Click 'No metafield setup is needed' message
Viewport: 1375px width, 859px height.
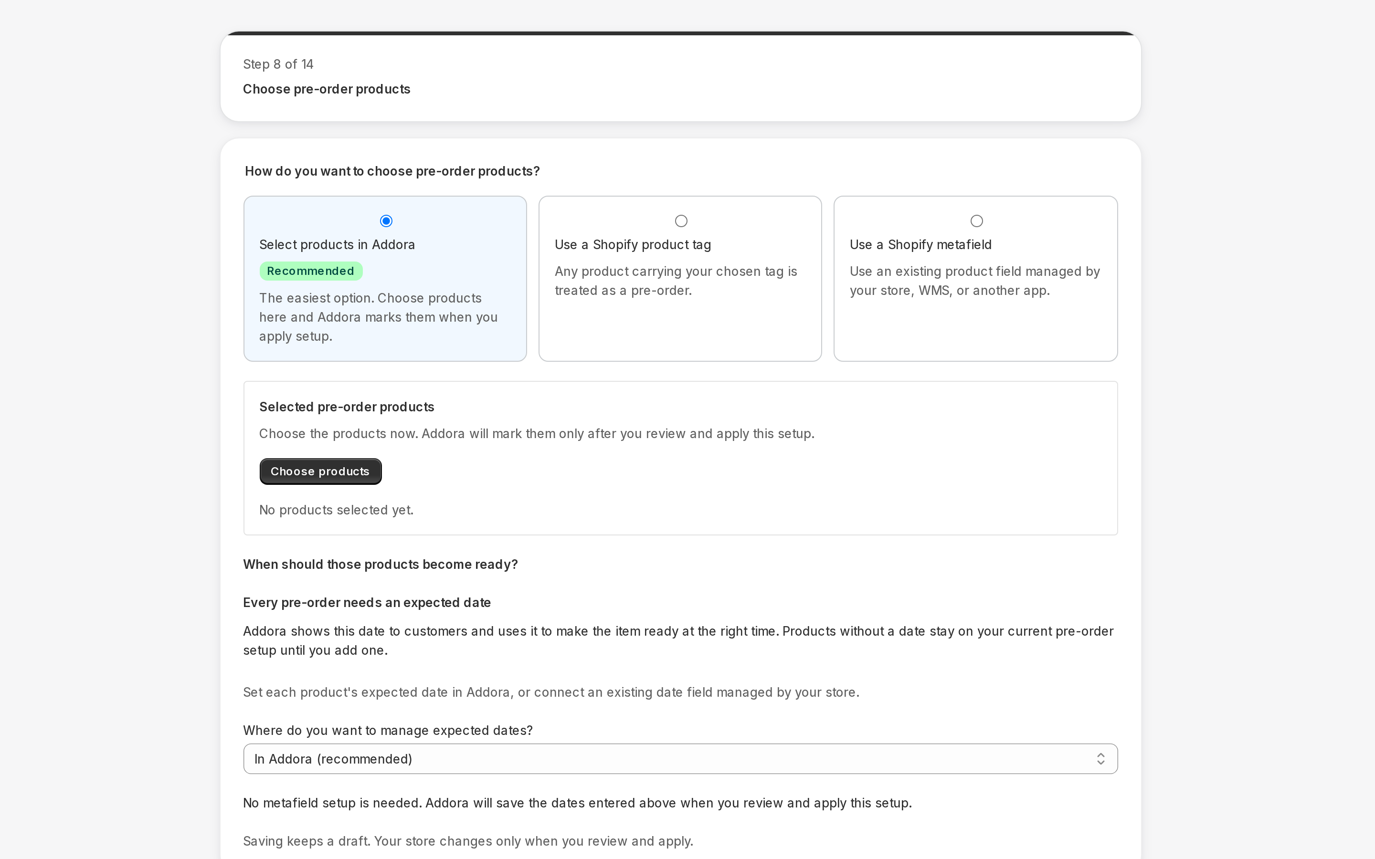tap(577, 803)
